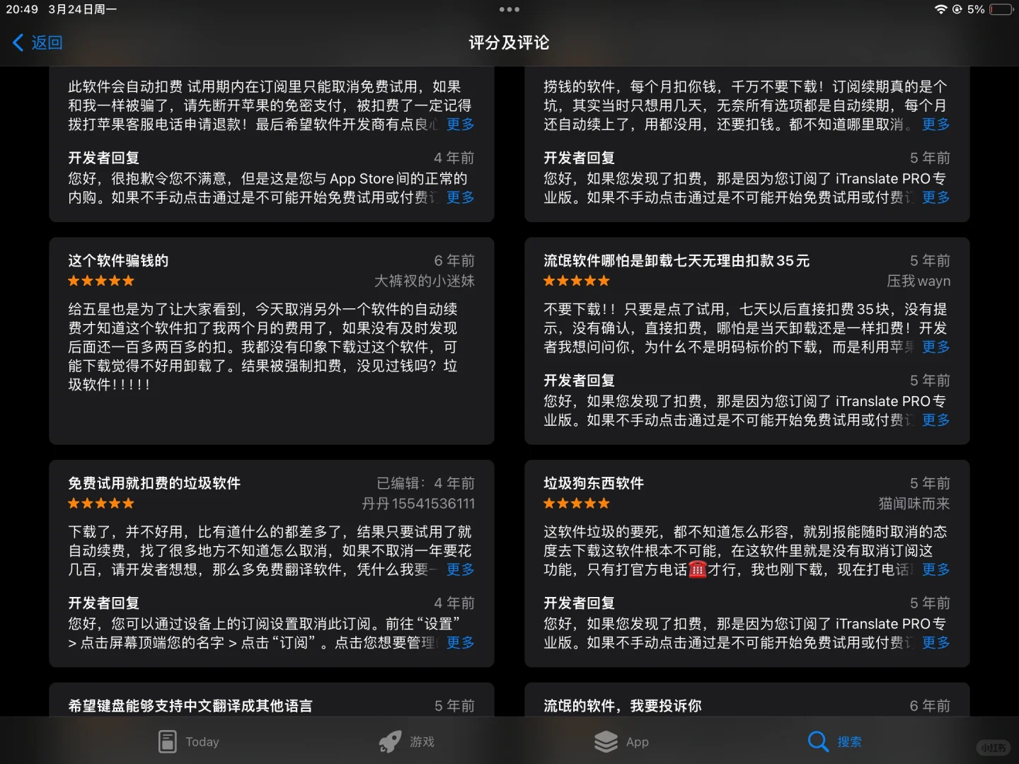Tap reviewer name 压我wayn
The width and height of the screenshot is (1019, 764).
[x=918, y=281]
